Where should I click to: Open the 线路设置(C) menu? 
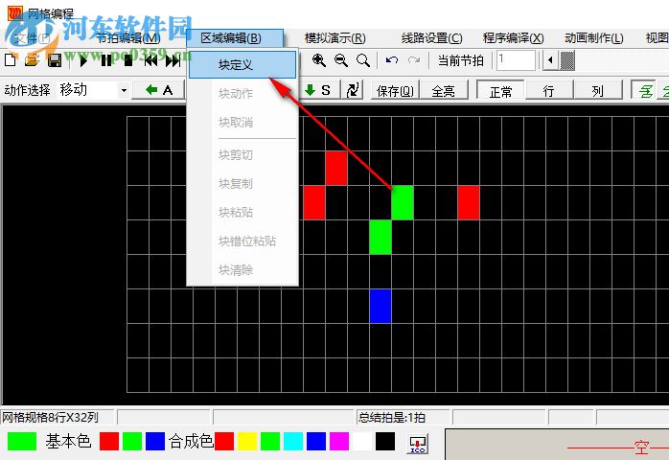coord(431,38)
